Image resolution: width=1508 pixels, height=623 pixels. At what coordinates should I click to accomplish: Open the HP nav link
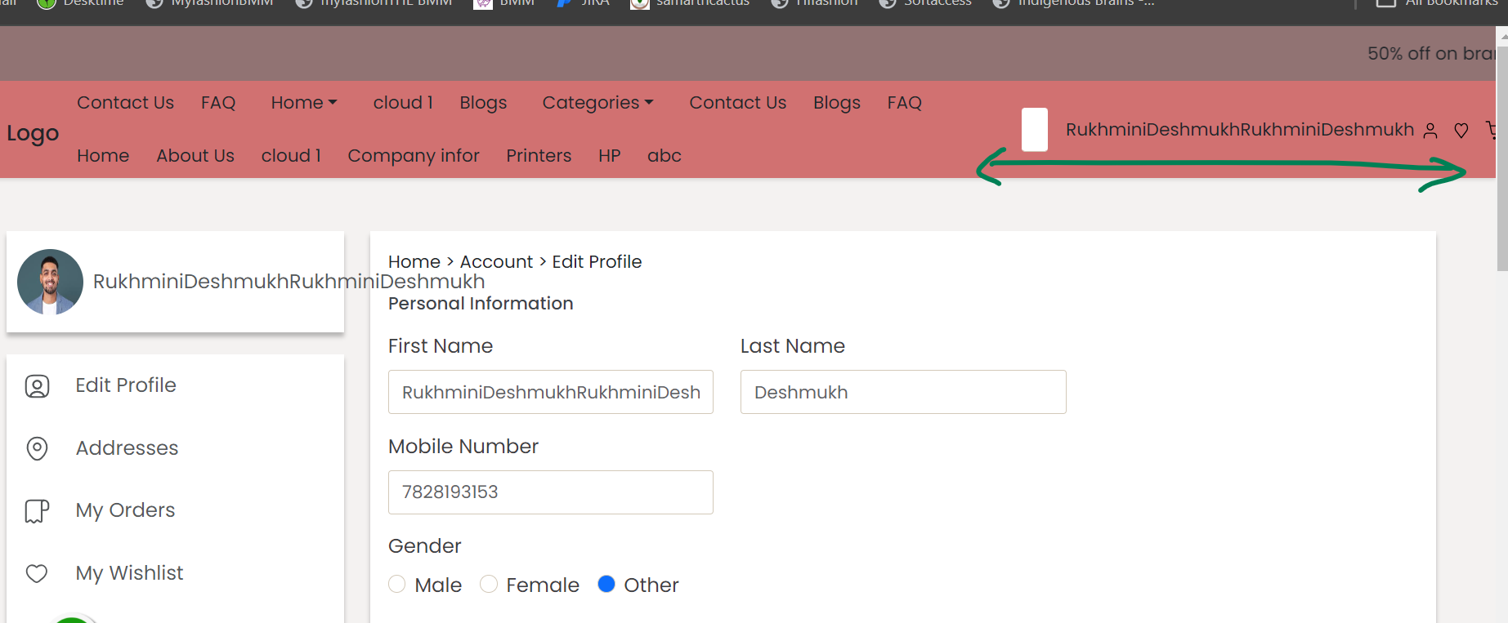[x=610, y=156]
